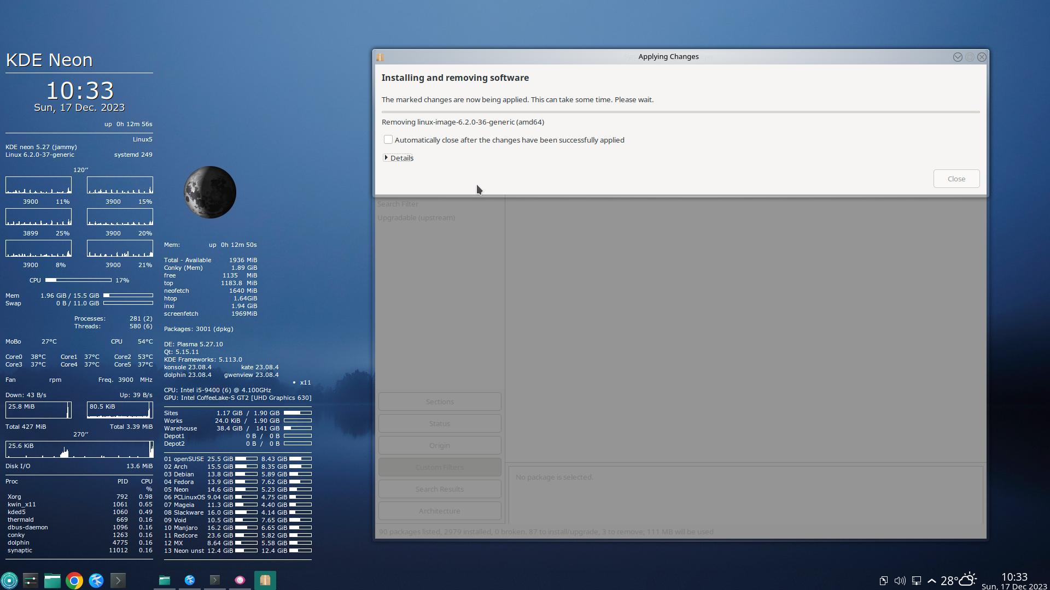1050x590 pixels.
Task: Switch to the running Konsole terminal task
Action: click(215, 580)
